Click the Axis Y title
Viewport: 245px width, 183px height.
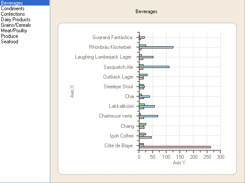pos(179,163)
